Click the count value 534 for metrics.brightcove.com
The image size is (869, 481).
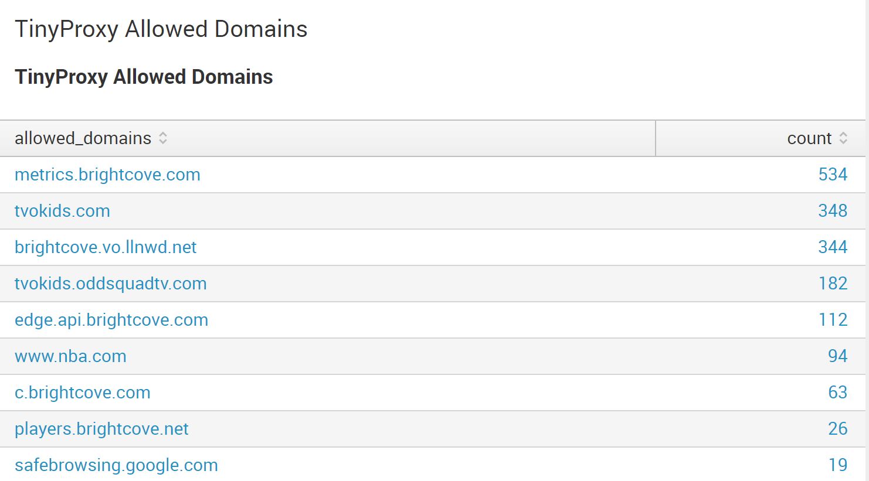833,174
